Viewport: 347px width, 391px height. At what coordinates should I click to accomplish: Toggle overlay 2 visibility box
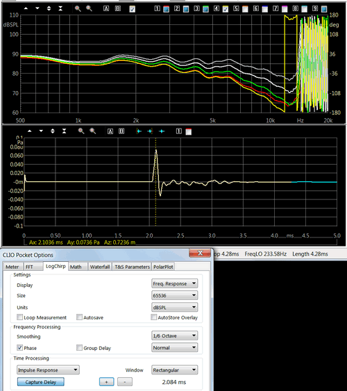[x=186, y=9]
